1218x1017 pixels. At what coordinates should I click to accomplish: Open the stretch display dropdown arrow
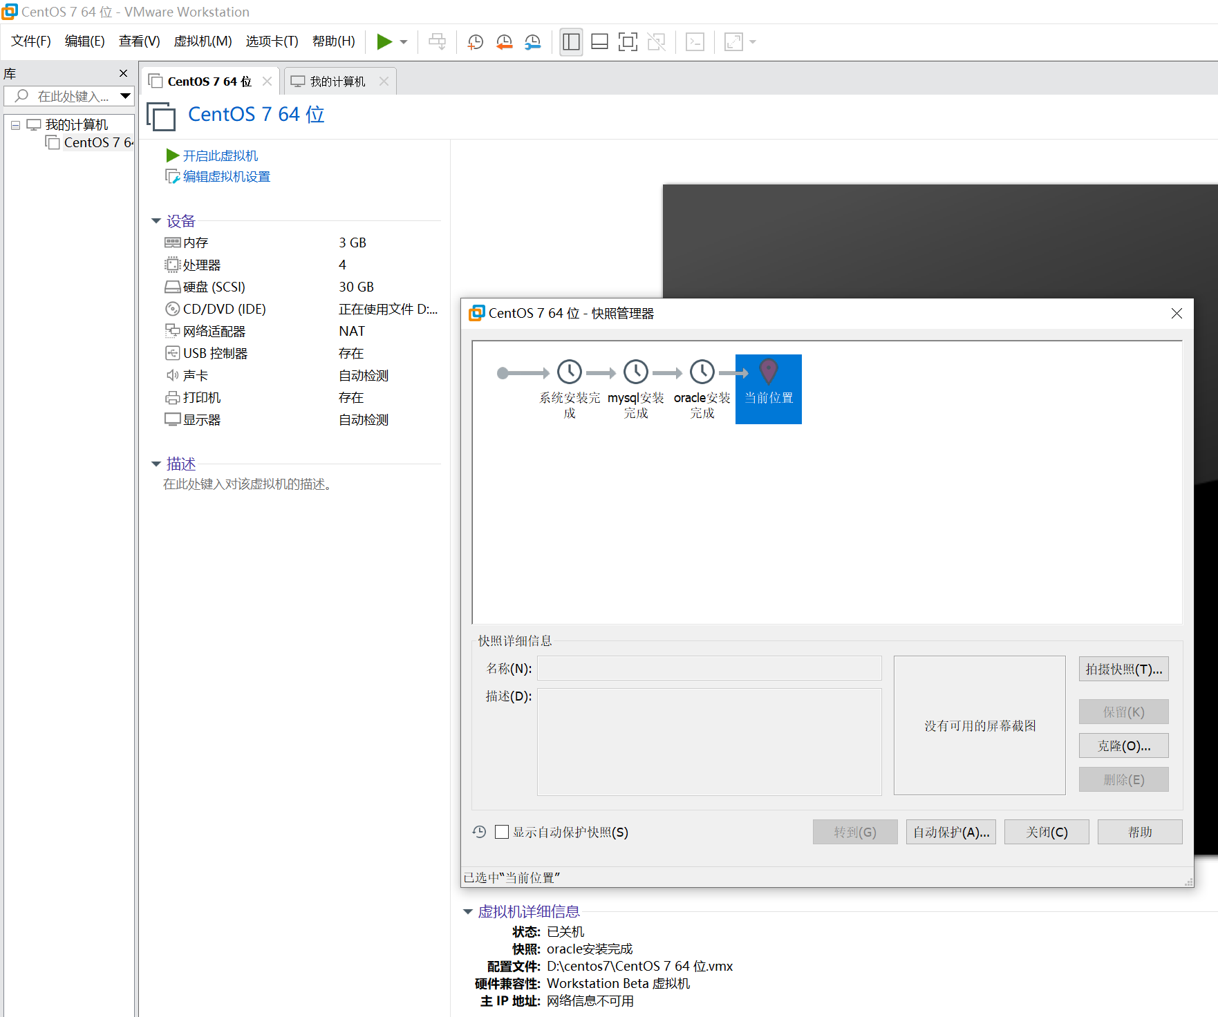[753, 42]
